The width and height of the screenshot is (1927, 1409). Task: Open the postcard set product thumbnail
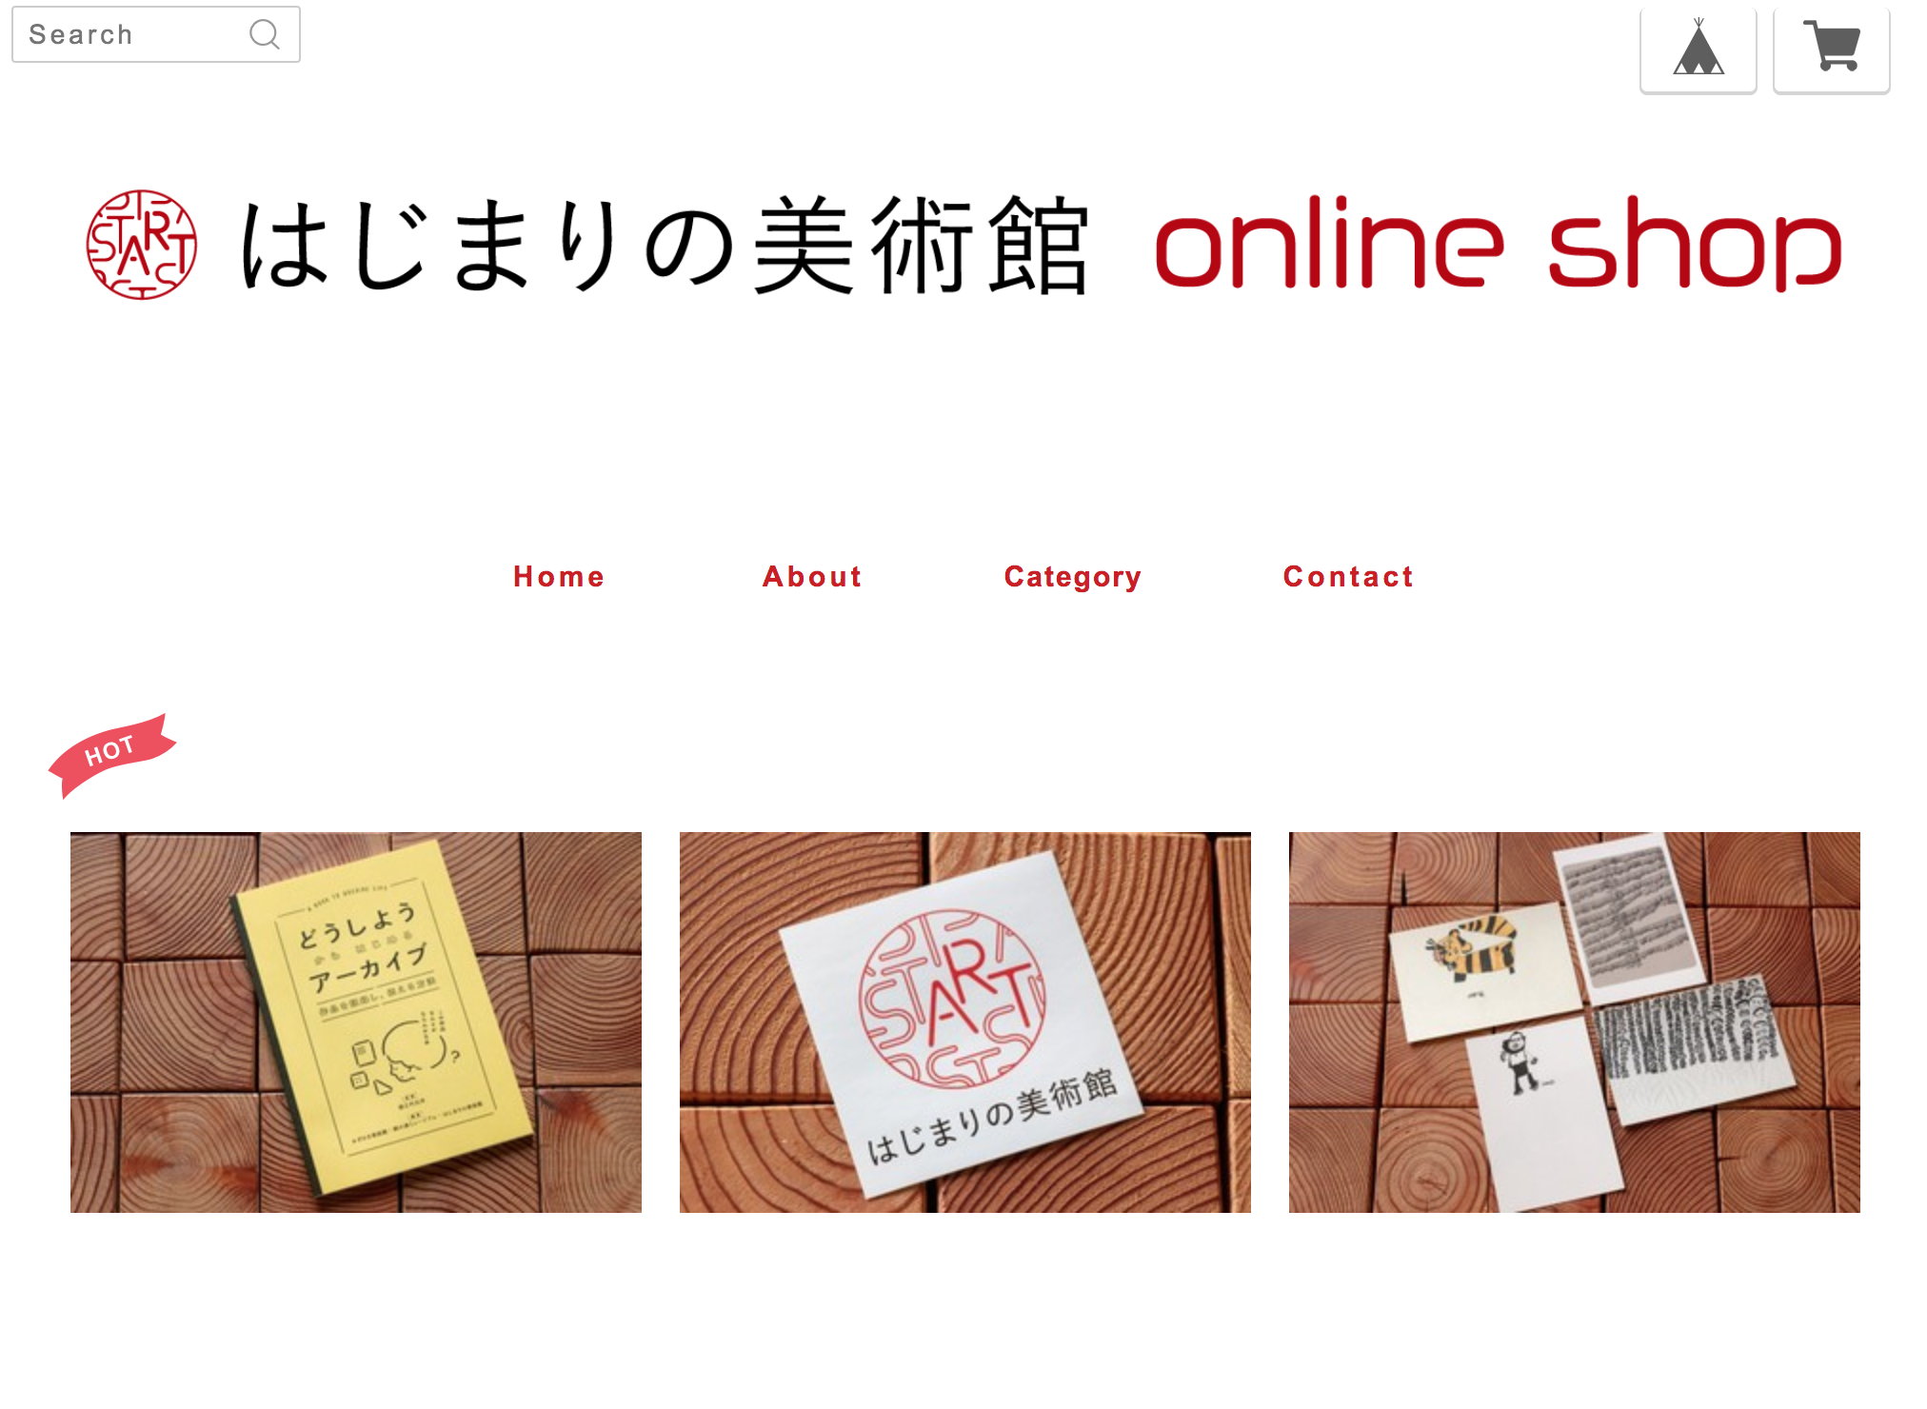point(1575,1022)
